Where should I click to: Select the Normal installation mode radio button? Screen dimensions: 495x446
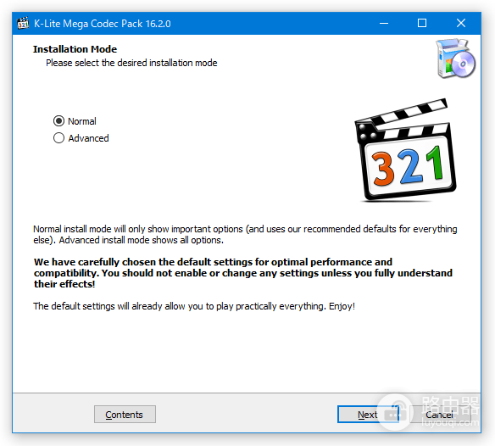click(58, 121)
